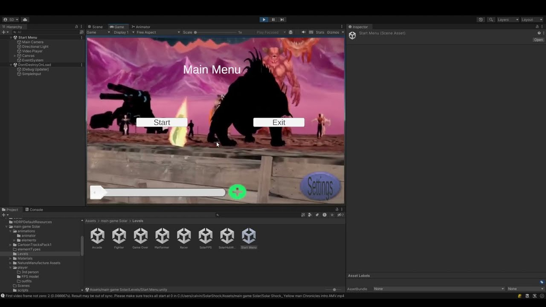Toggle Gizmos in the Game view

pyautogui.click(x=333, y=32)
